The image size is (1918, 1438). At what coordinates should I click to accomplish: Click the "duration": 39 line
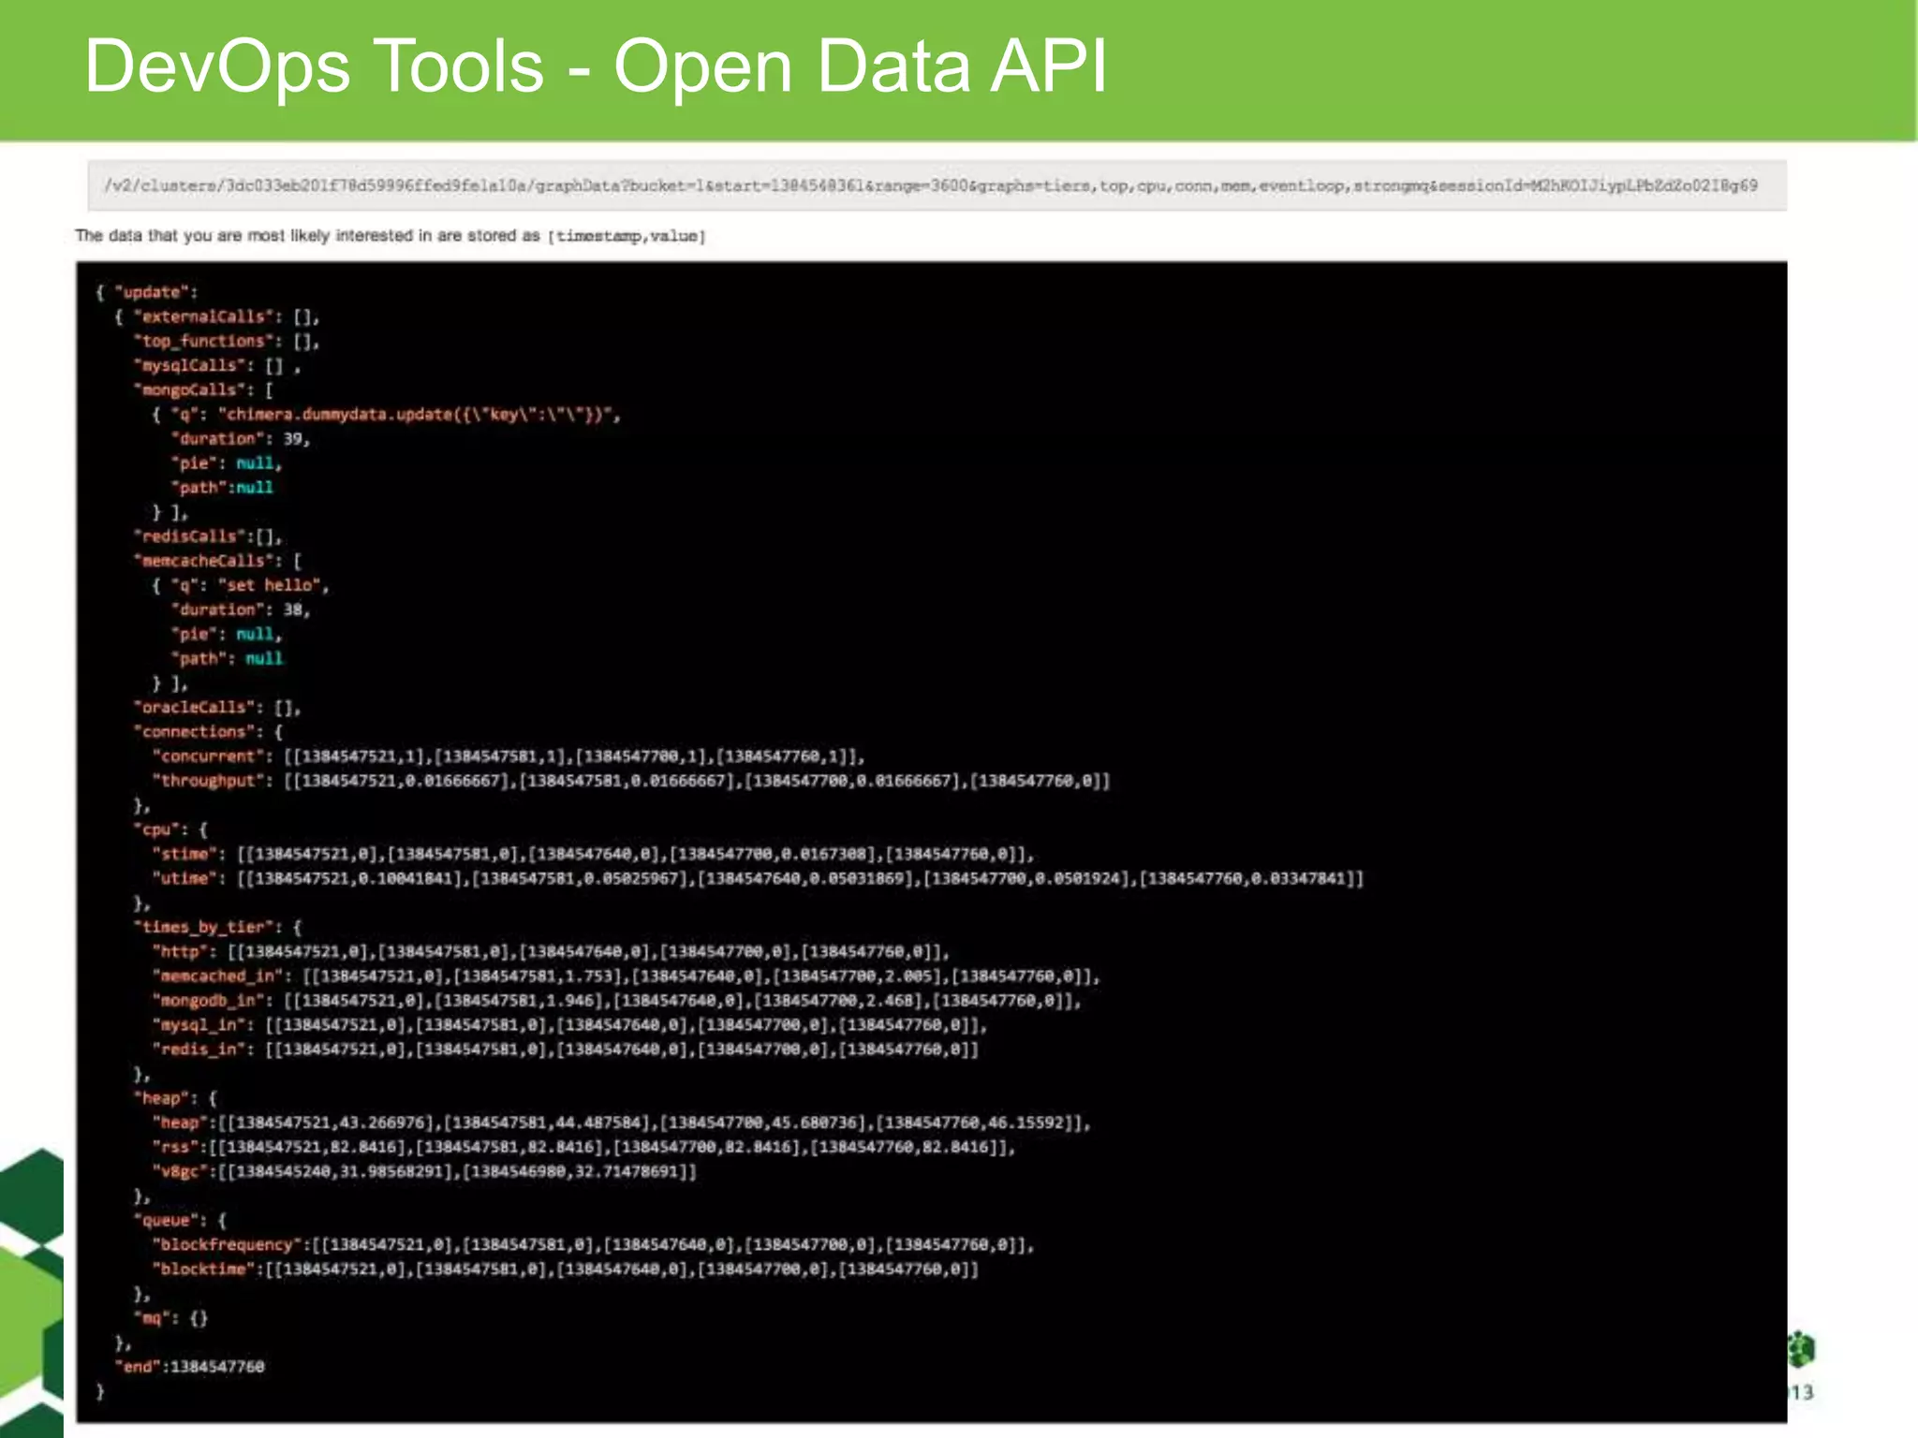241,438
